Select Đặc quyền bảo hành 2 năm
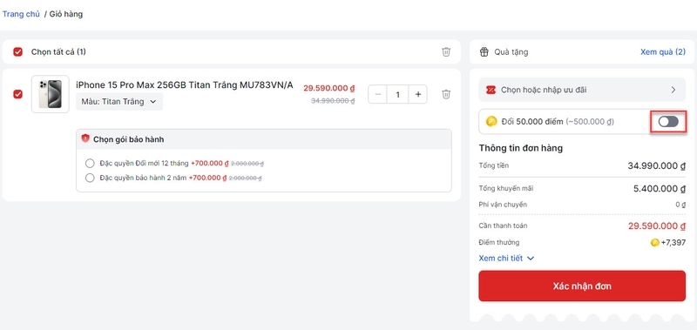This screenshot has height=330, width=697. pyautogui.click(x=91, y=178)
